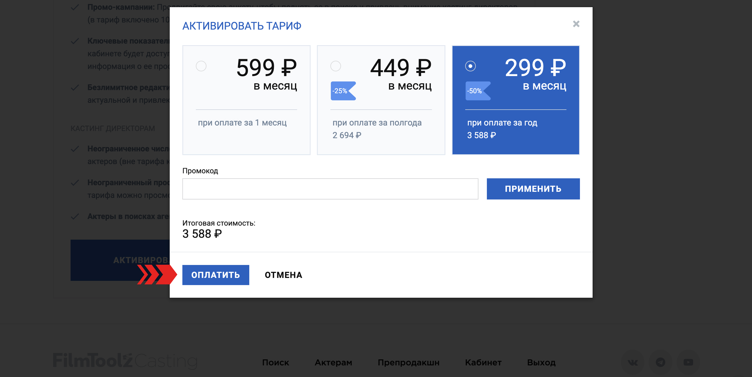Viewport: 752px width, 377px height.
Task: Open the YouTube icon in footer
Action: coord(688,362)
